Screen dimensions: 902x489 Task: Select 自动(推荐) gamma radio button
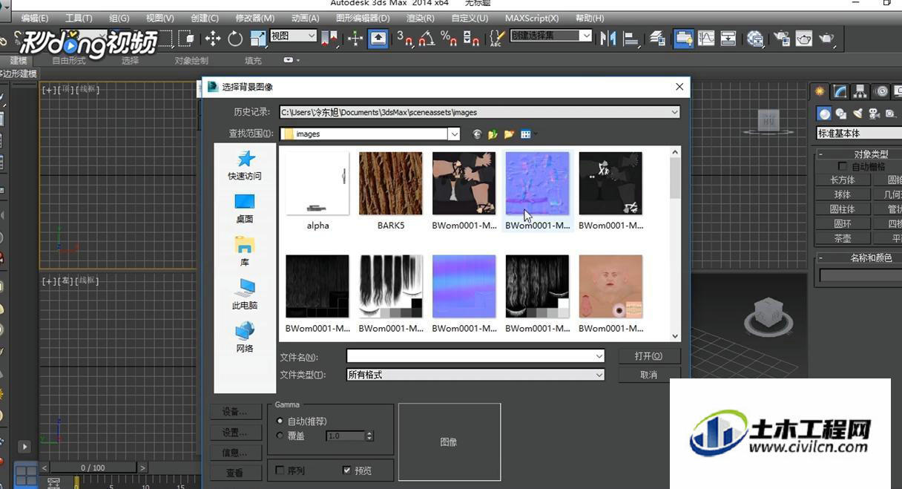(x=280, y=421)
